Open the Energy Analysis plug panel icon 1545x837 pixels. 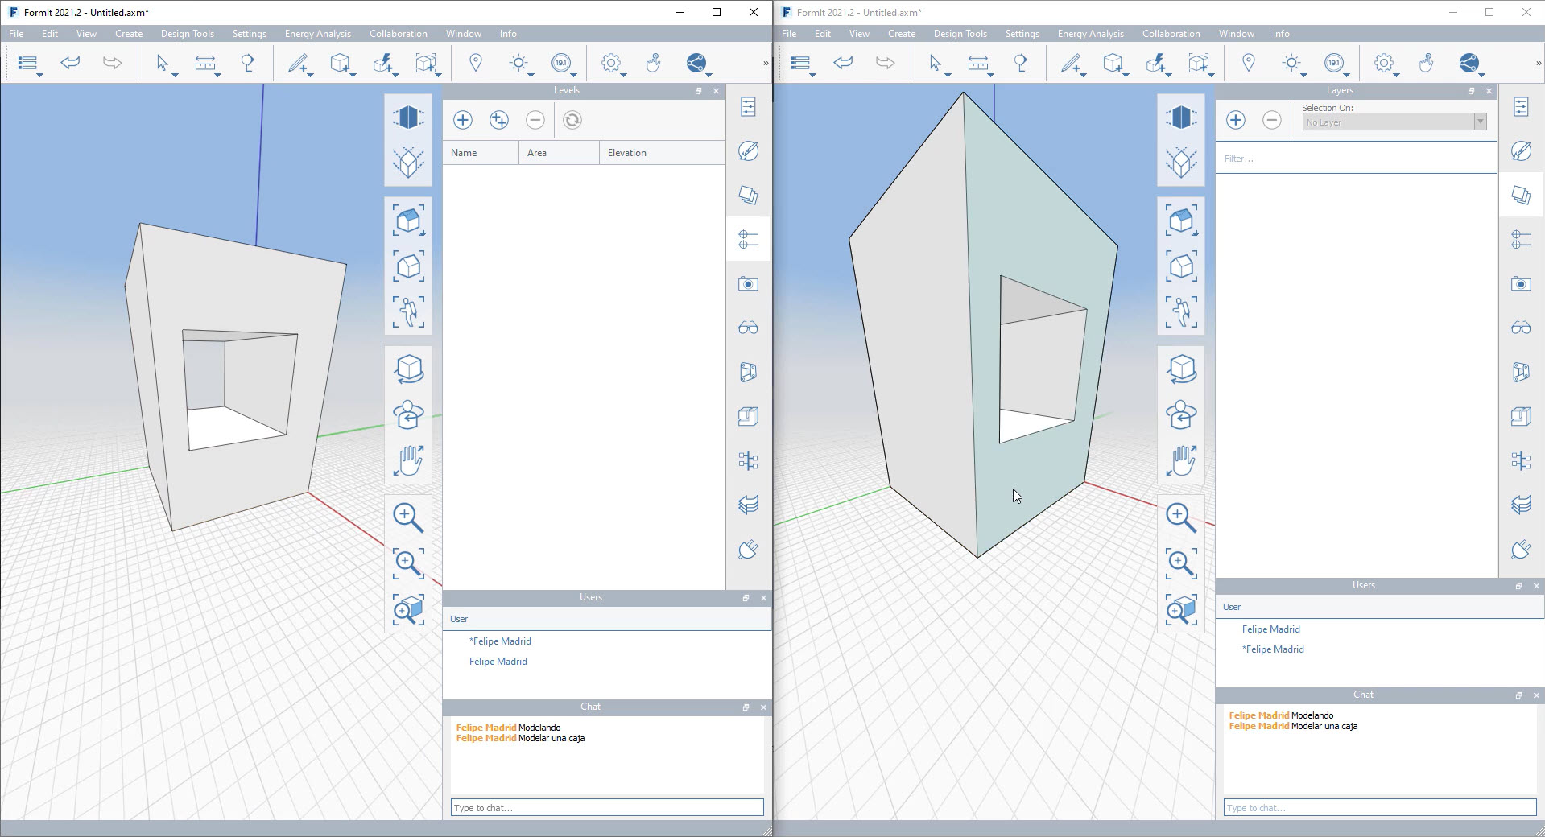click(748, 550)
